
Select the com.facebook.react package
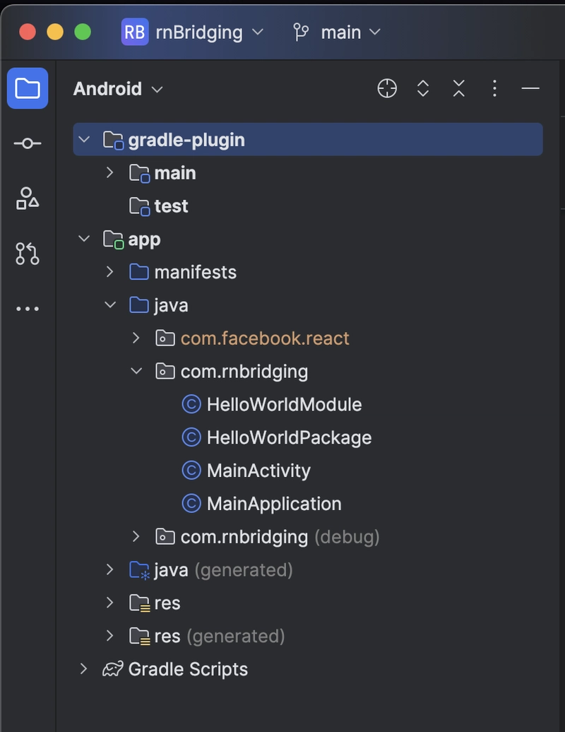pos(252,338)
